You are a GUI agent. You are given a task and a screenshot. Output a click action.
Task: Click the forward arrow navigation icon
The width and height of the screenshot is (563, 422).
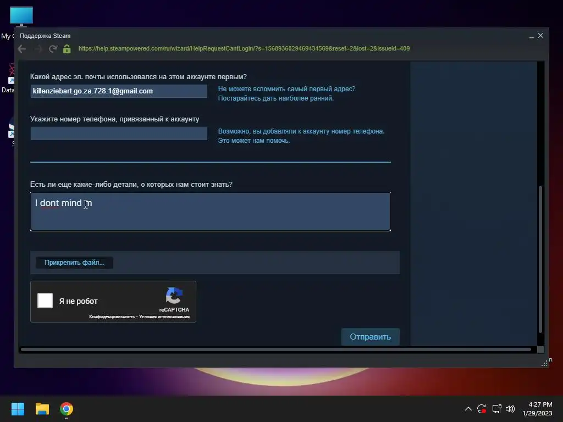(x=38, y=49)
